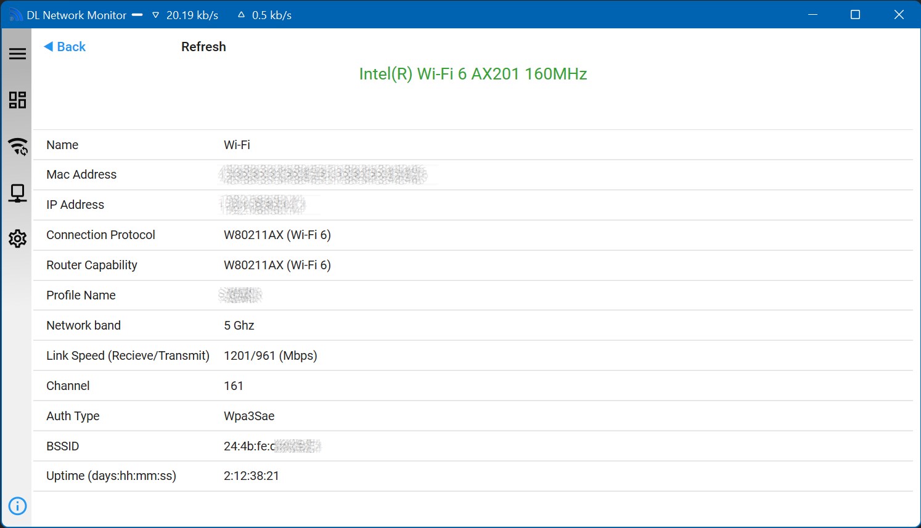Click the Back arrow icon
Screen dimensions: 921x528
click(x=48, y=47)
